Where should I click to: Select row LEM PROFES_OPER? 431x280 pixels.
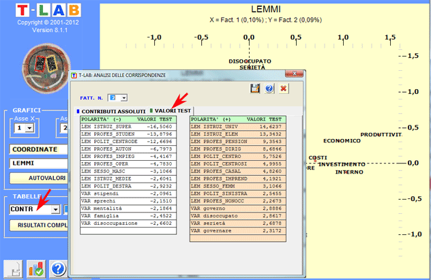[x=128, y=164]
